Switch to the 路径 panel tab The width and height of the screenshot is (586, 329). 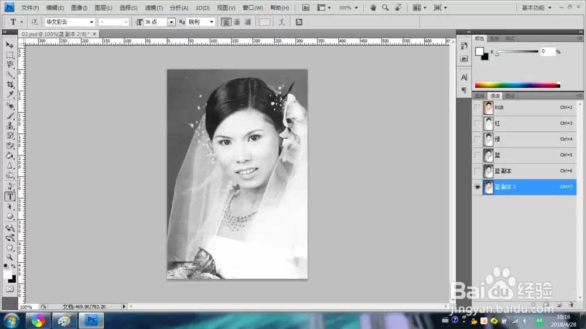510,96
